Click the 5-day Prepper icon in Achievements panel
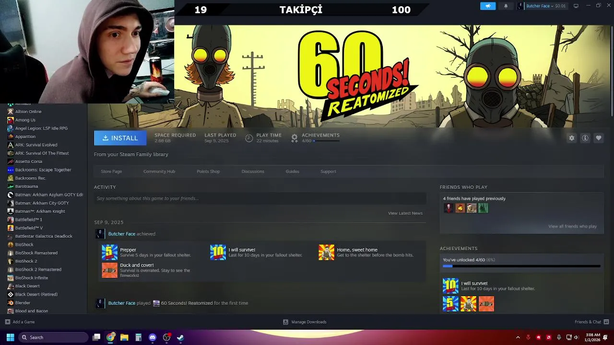614x345 pixels. (x=450, y=304)
